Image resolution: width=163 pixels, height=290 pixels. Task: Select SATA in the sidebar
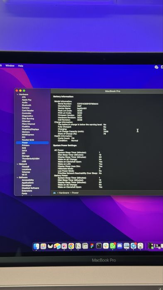(24, 151)
